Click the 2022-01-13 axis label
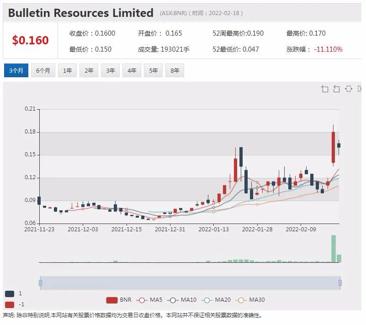366x325 pixels. [213, 229]
